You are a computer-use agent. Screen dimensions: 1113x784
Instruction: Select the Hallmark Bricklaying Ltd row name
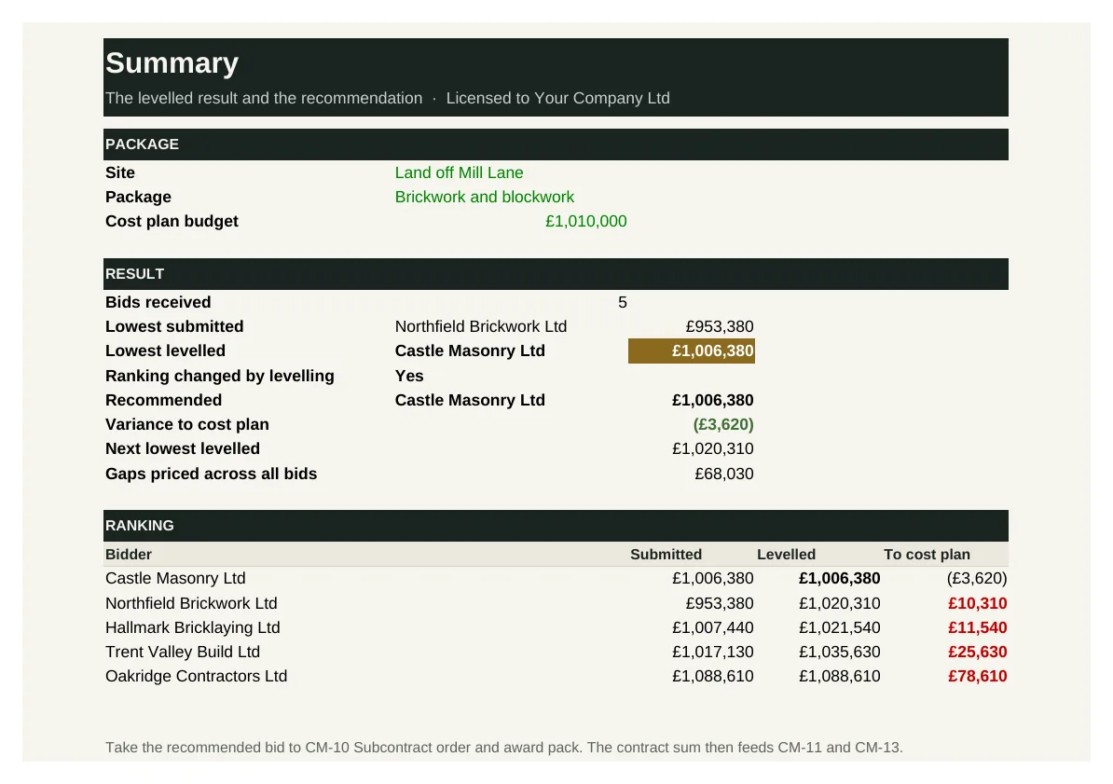click(192, 627)
